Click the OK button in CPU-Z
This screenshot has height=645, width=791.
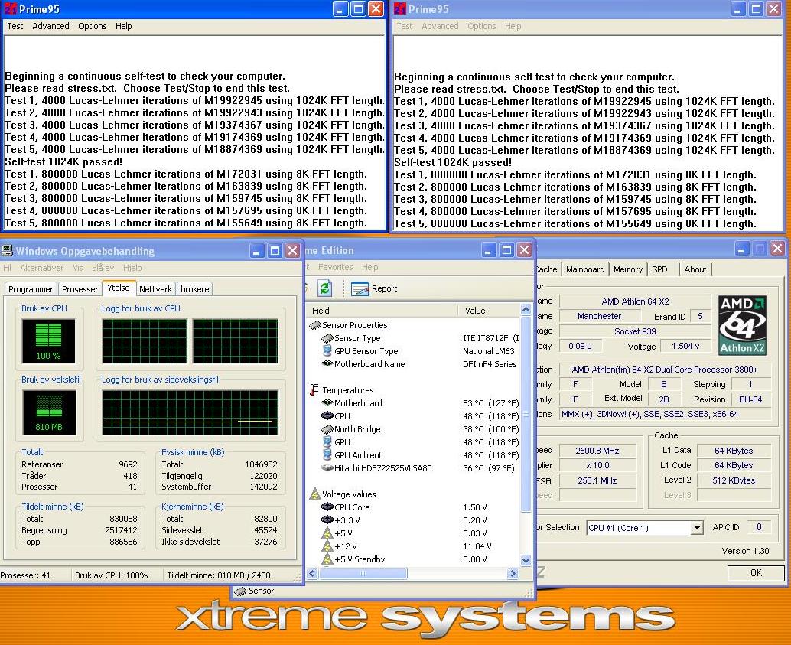click(x=756, y=573)
